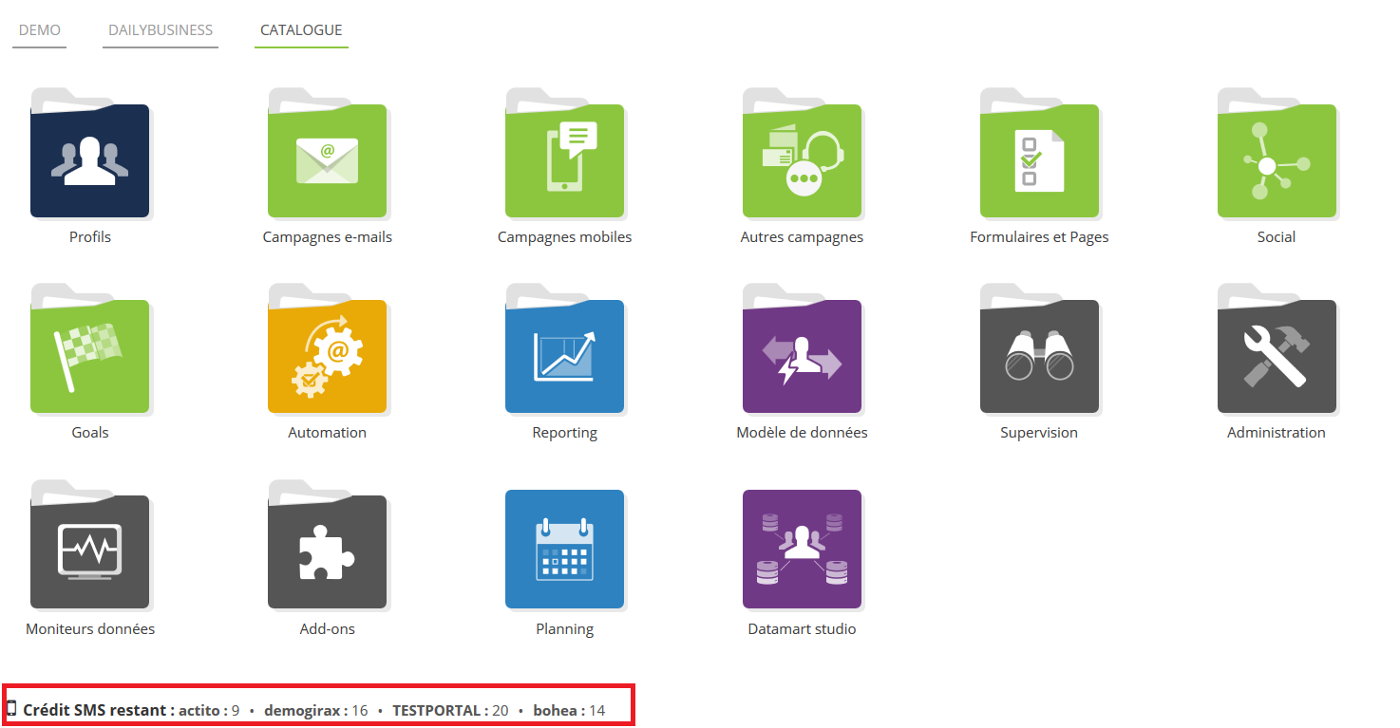Open the Datamart studio icon
The image size is (1400, 728).
tap(802, 549)
